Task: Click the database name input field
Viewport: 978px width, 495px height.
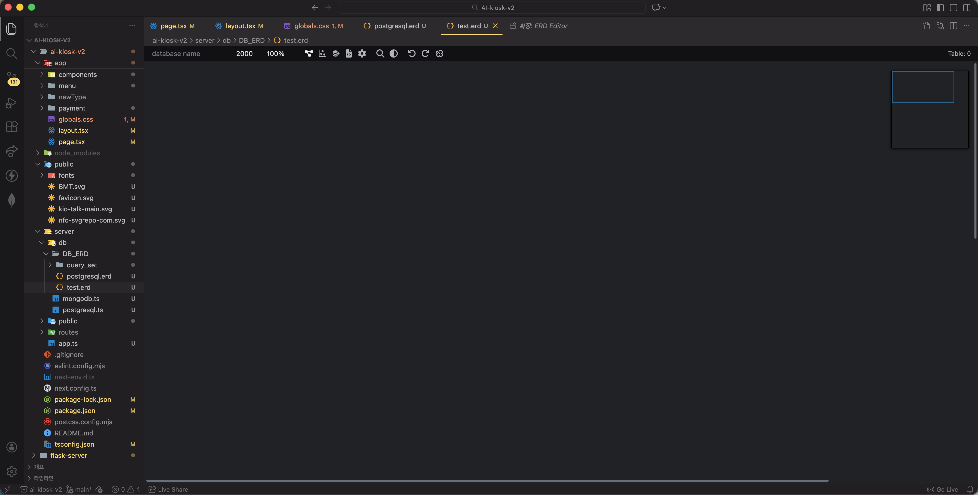Action: (x=188, y=53)
